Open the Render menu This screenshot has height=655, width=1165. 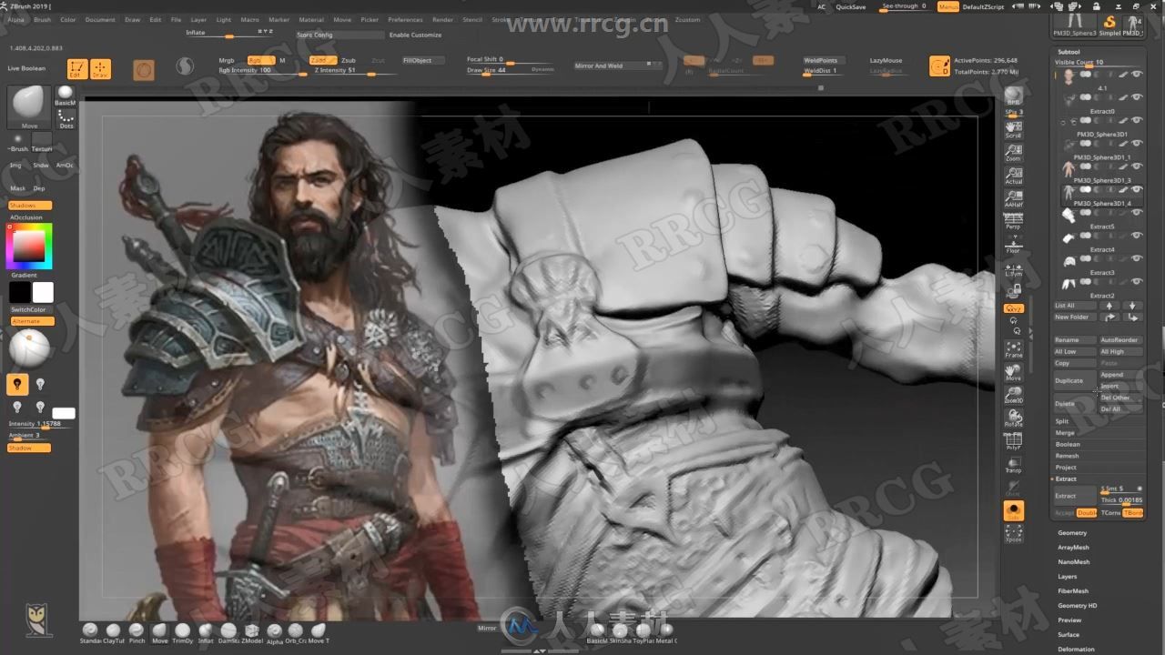(x=442, y=19)
